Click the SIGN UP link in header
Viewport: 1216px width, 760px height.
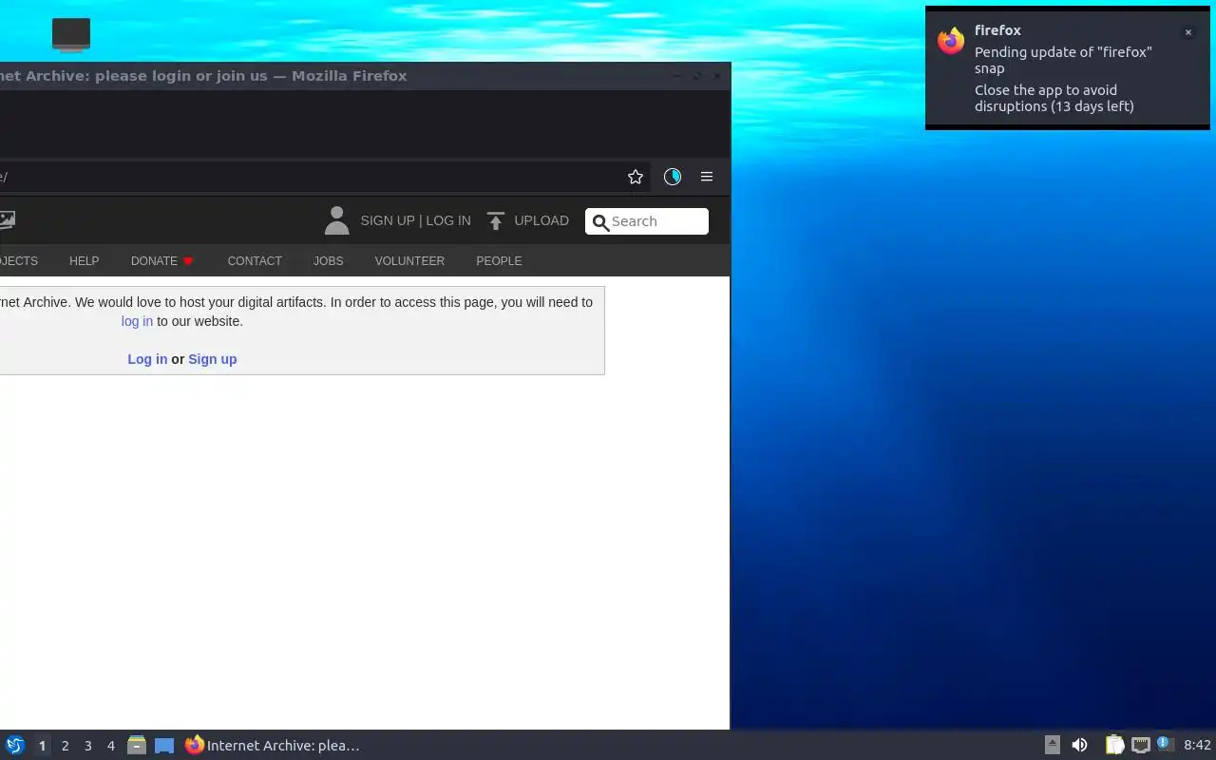tap(388, 220)
